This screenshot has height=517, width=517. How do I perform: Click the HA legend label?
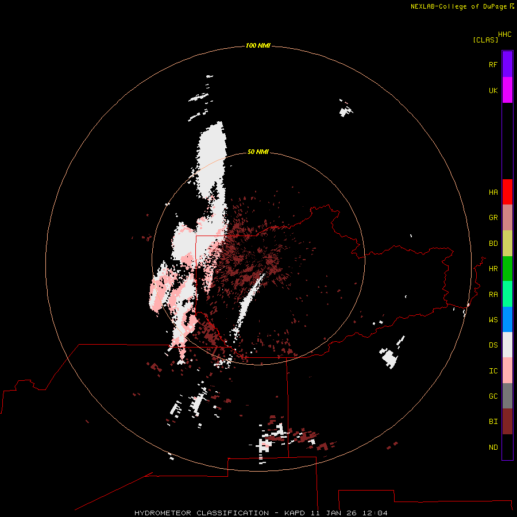493,192
